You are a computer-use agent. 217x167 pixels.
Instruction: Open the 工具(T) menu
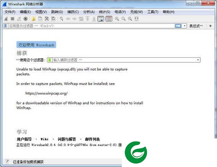pyautogui.click(x=153, y=12)
